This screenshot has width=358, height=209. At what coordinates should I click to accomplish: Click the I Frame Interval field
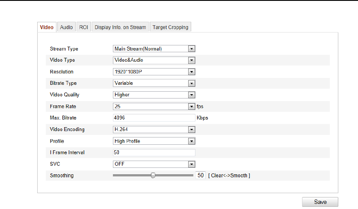pyautogui.click(x=154, y=152)
